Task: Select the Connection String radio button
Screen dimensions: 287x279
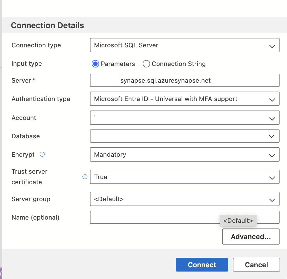Action: (146, 64)
